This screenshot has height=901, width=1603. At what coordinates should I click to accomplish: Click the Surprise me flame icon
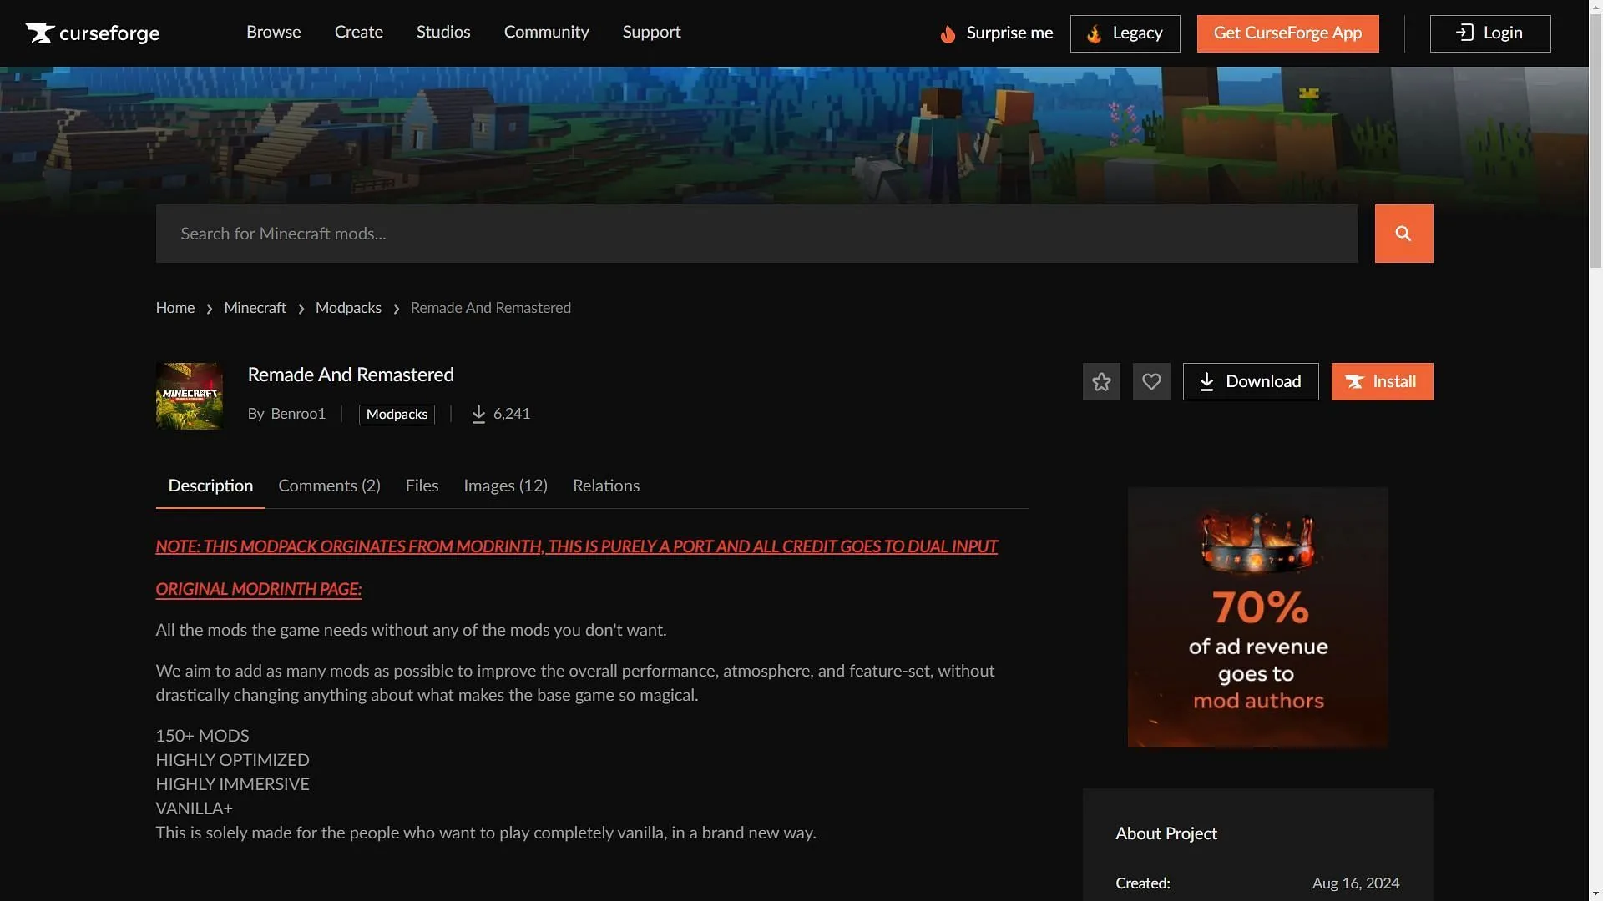pos(946,33)
